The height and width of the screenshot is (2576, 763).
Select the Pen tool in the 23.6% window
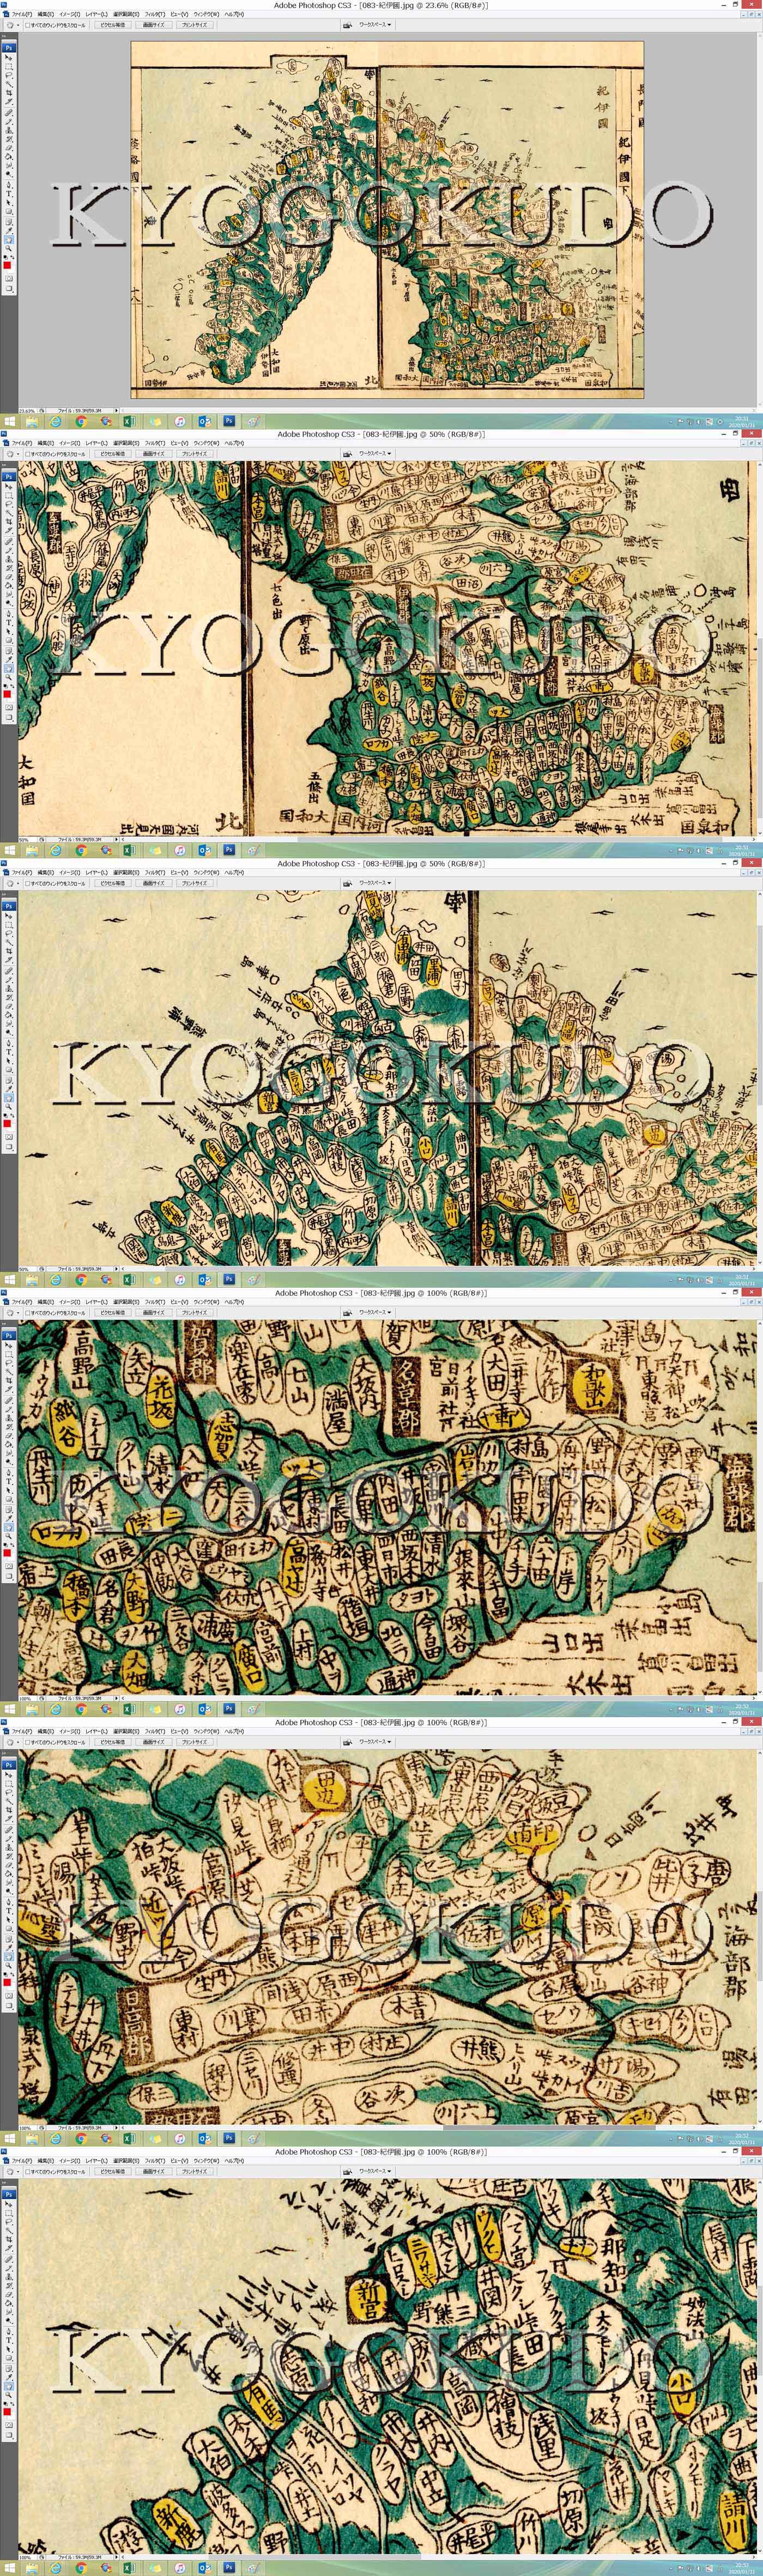pyautogui.click(x=9, y=186)
